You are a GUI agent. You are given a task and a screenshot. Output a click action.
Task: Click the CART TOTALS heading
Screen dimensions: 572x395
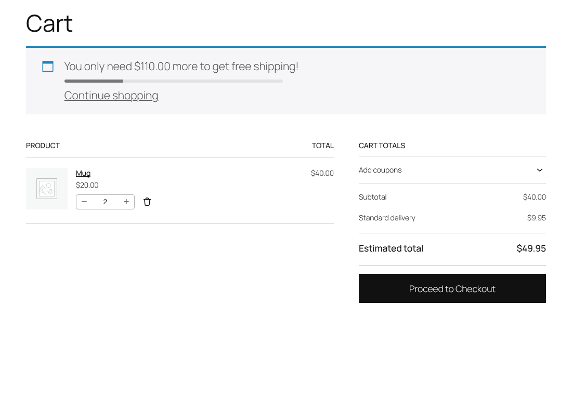click(382, 146)
